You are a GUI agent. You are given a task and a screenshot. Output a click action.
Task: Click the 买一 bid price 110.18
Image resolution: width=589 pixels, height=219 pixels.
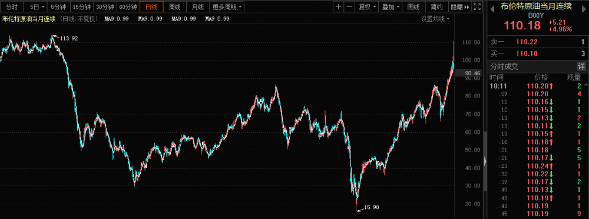(x=527, y=53)
